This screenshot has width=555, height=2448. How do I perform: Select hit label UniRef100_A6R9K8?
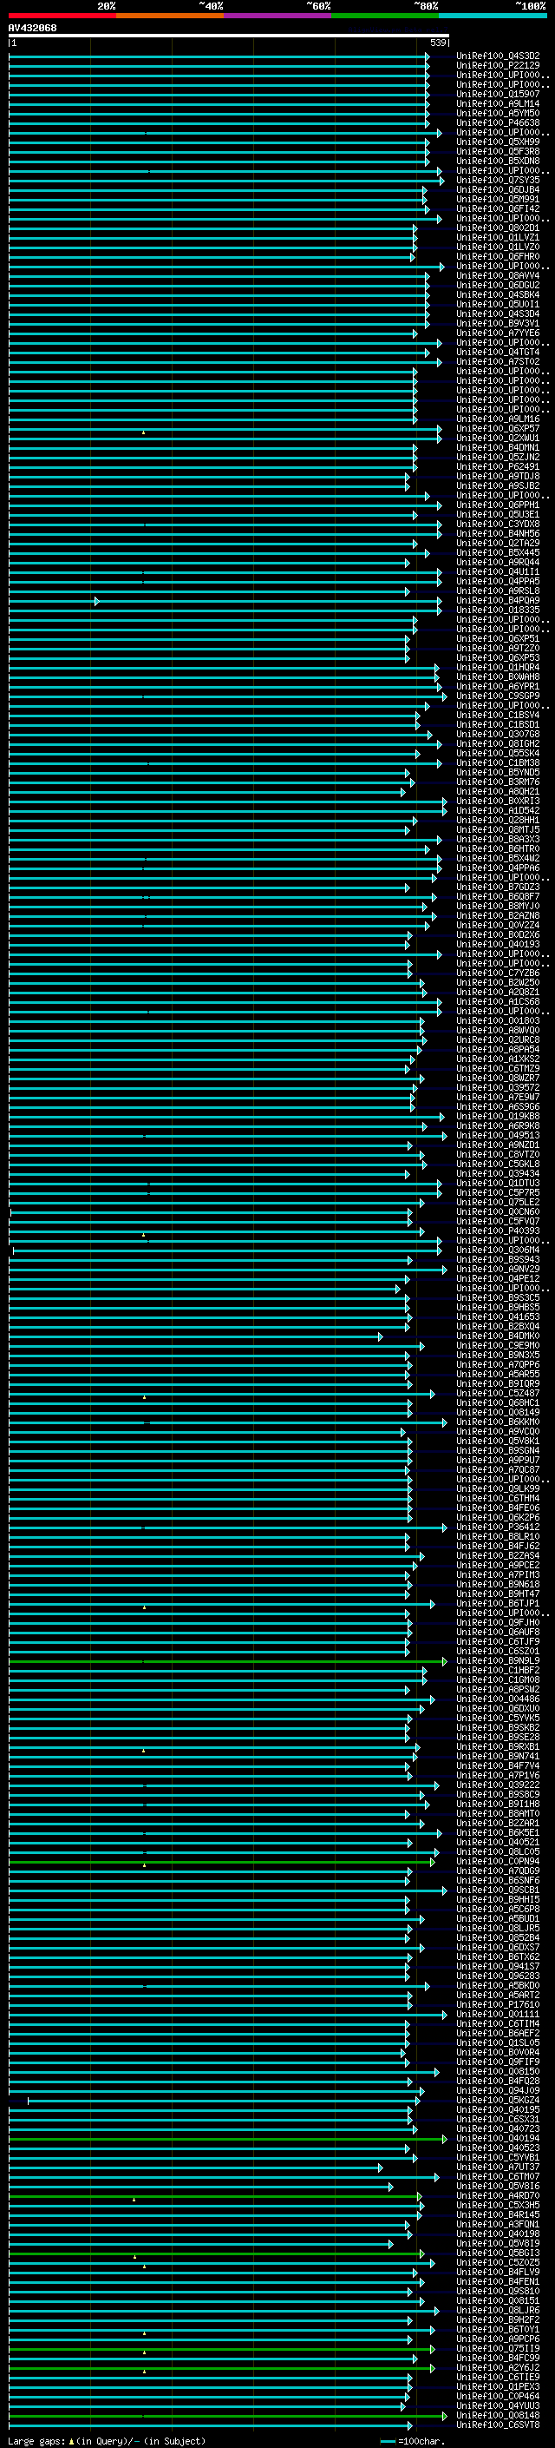pyautogui.click(x=498, y=1126)
